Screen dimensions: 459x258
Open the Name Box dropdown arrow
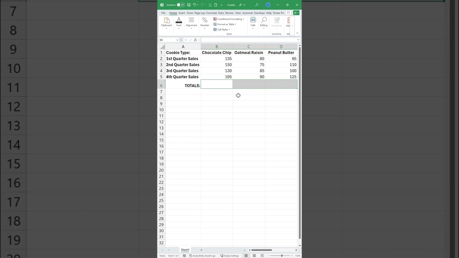coord(177,40)
